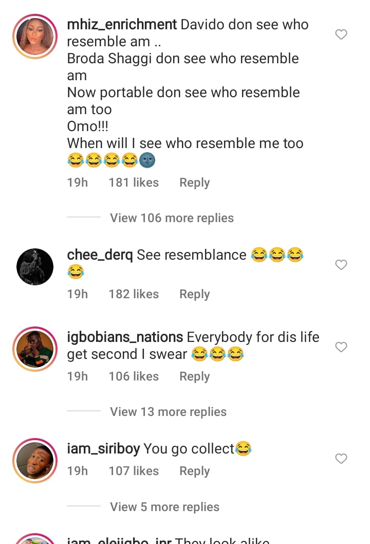Open the mhiz_enrichment username link
The image size is (370, 544).
coord(122,25)
